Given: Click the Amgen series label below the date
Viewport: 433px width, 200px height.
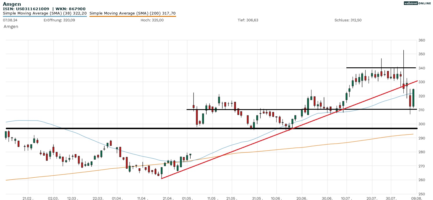Looking at the screenshot, I should (x=11, y=26).
